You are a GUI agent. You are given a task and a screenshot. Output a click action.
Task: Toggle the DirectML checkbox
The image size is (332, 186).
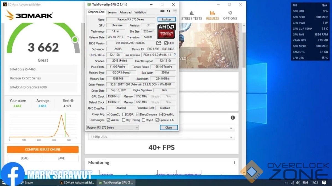pyautogui.click(x=161, y=114)
